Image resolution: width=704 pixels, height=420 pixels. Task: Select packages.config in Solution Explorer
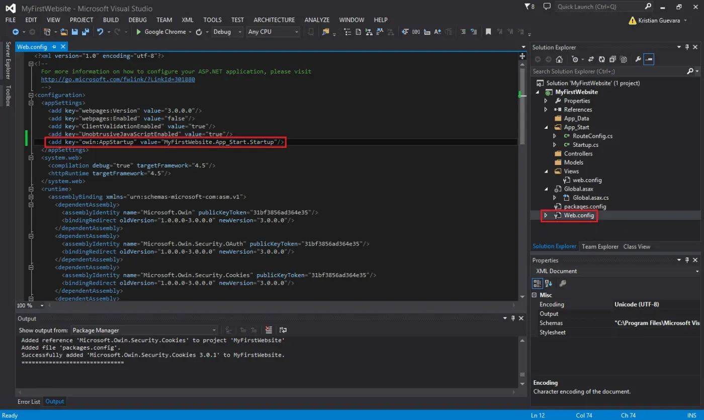coord(585,206)
